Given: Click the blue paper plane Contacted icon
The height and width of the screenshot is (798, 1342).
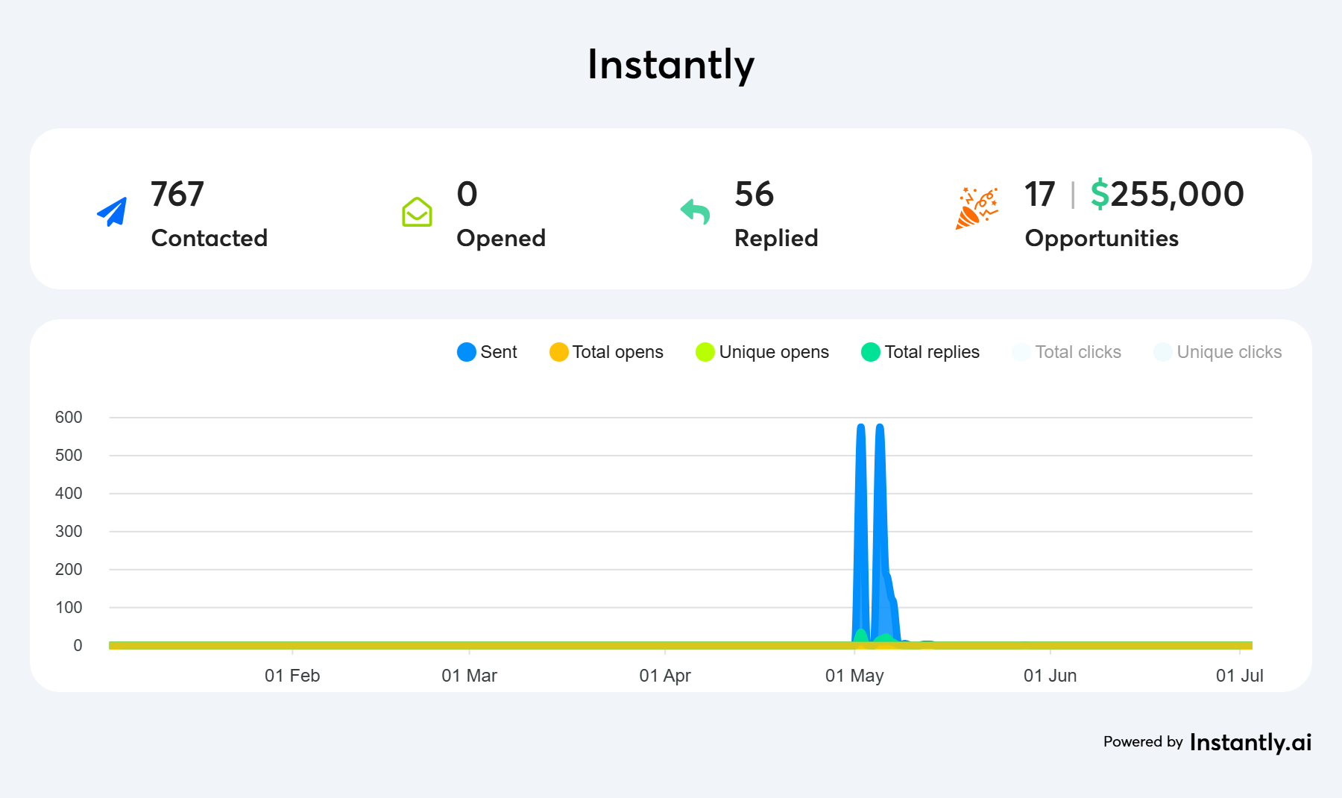Looking at the screenshot, I should (x=113, y=212).
